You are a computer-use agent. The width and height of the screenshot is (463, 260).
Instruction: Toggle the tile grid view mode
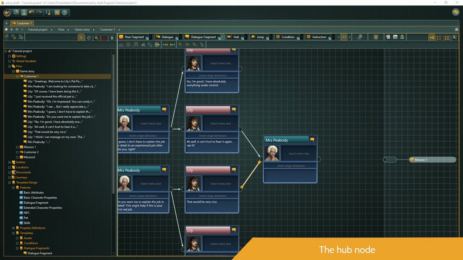coord(447,37)
